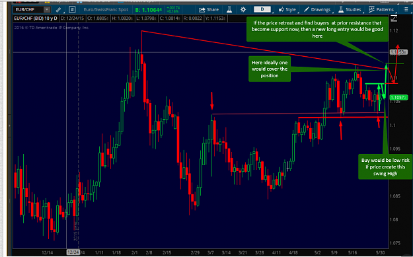The height and width of the screenshot is (257, 413).
Task: Click the 1.12 level on price axis
Action: point(394,31)
